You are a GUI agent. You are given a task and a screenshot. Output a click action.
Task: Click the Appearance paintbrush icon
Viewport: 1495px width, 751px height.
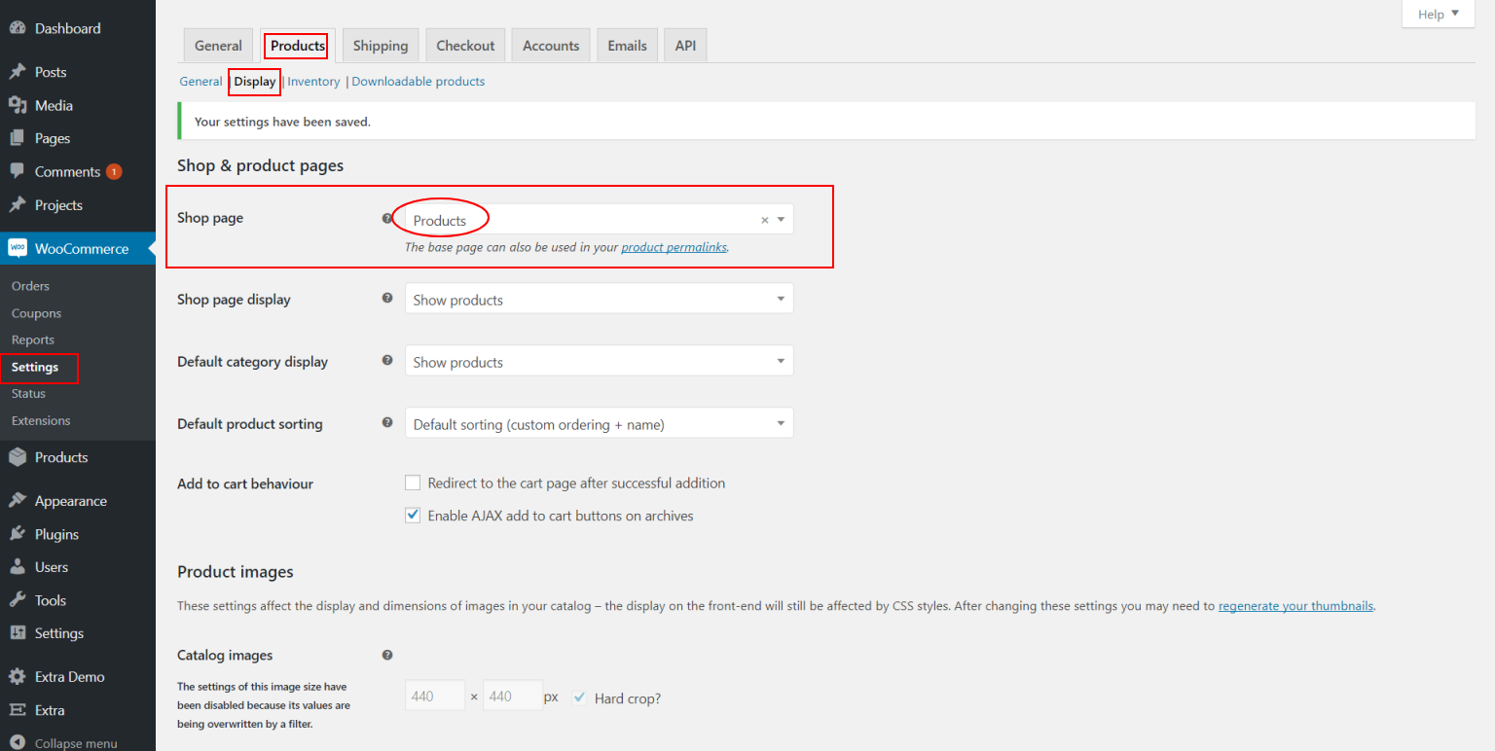coord(18,501)
